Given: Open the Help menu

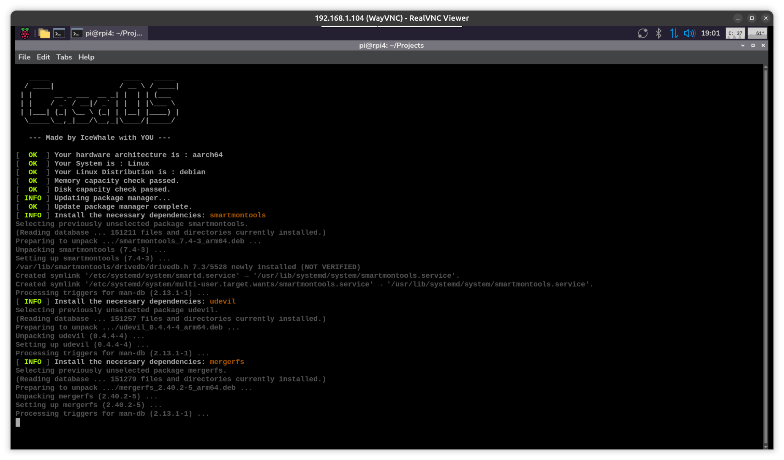Looking at the screenshot, I should [x=86, y=57].
